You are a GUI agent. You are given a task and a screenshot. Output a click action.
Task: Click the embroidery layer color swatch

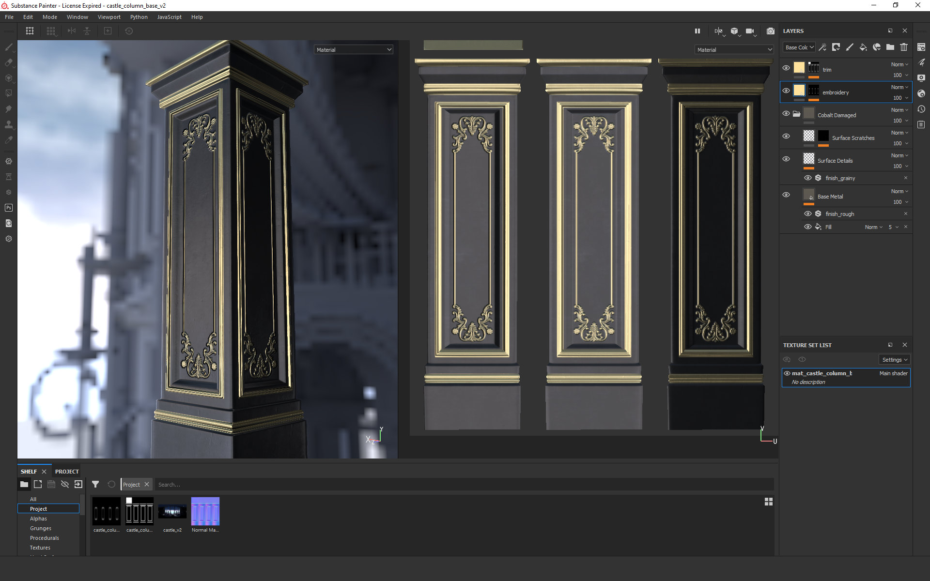pyautogui.click(x=799, y=91)
